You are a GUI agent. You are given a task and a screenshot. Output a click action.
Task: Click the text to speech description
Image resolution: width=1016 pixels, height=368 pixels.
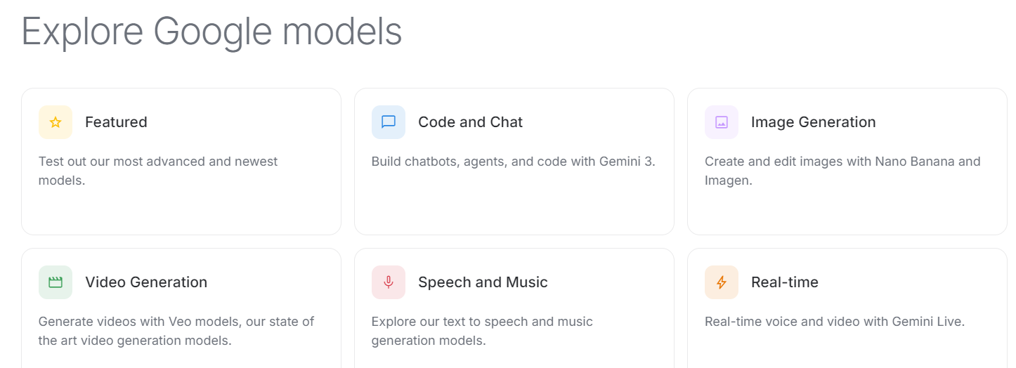[x=482, y=331]
